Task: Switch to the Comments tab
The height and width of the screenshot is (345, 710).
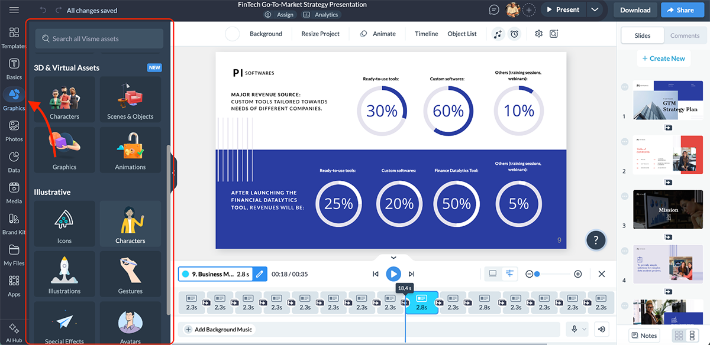Action: [685, 35]
